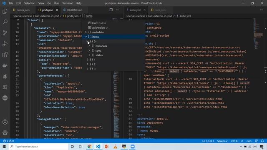
Task: Open notifications bell in status bar
Action: pyautogui.click(x=262, y=141)
